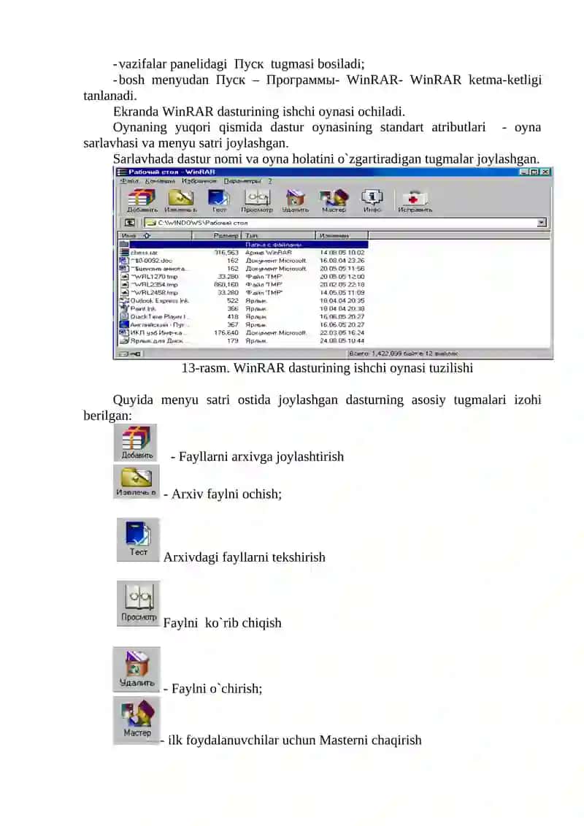
Task: Minimize the WinRAR window
Action: pyautogui.click(x=524, y=172)
